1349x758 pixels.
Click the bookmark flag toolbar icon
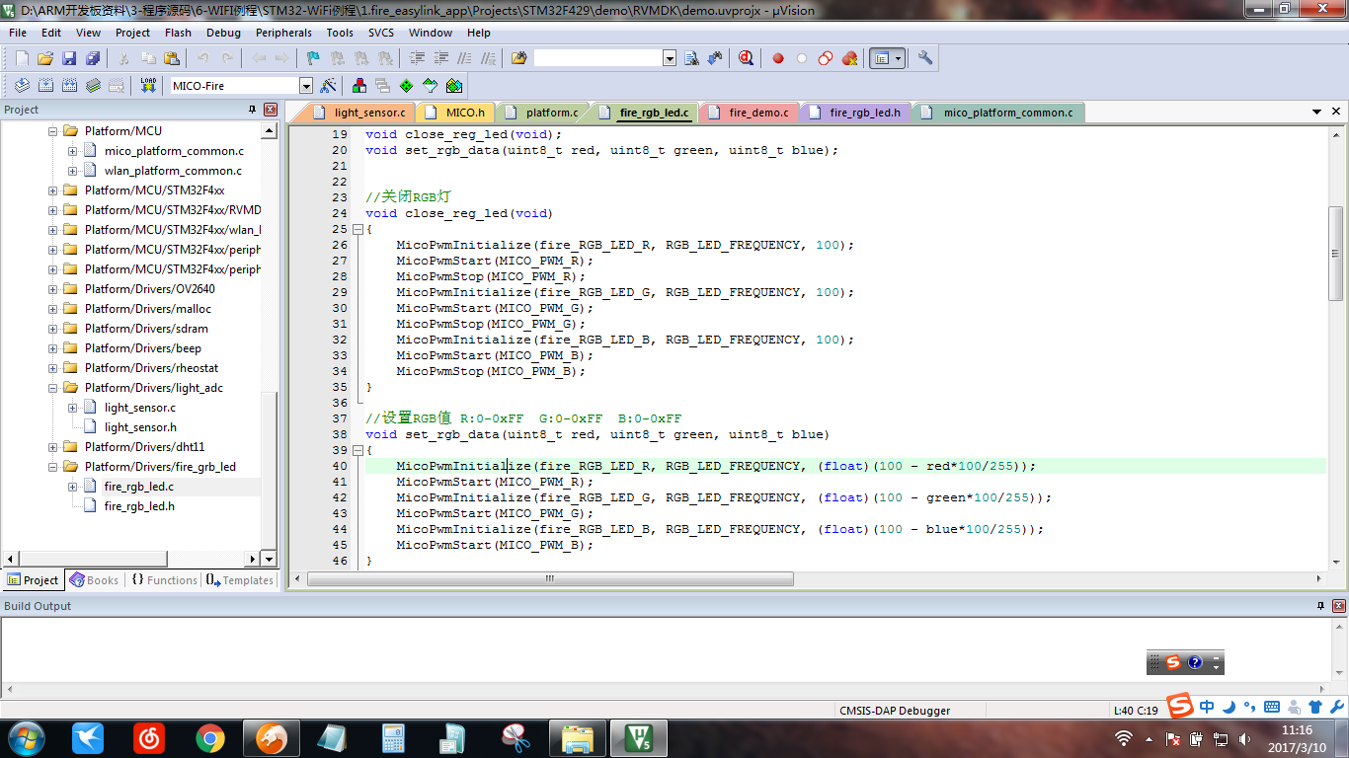(313, 58)
